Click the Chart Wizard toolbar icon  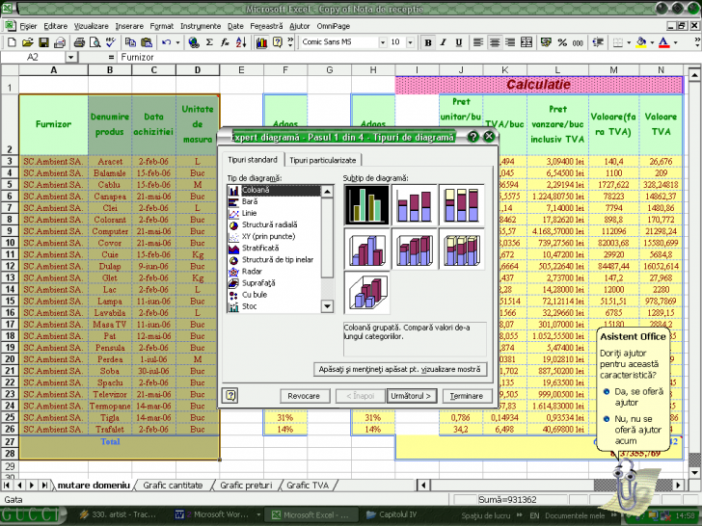[262, 42]
